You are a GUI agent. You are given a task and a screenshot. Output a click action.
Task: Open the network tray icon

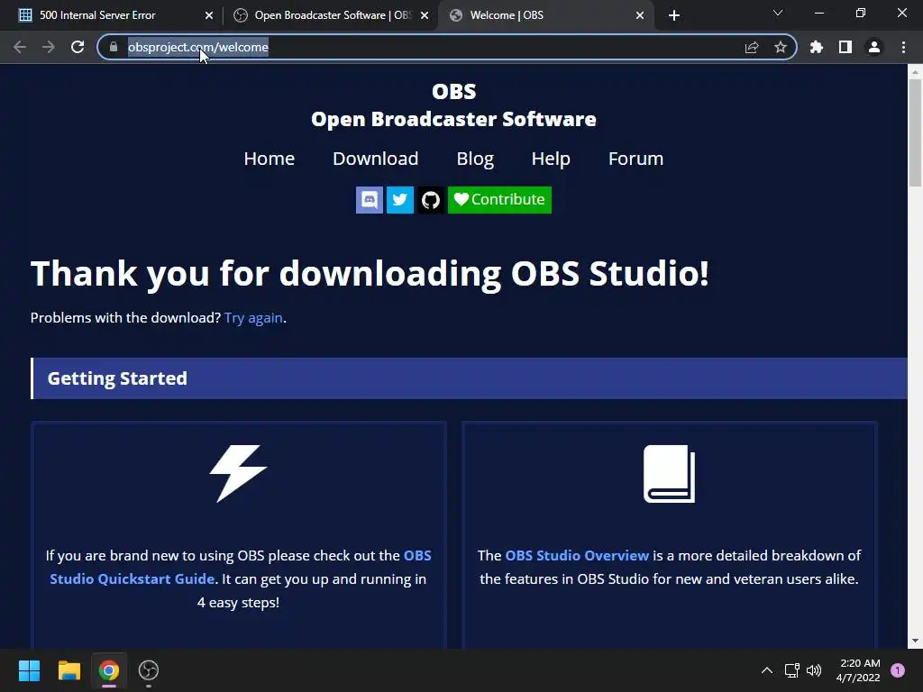click(x=791, y=670)
